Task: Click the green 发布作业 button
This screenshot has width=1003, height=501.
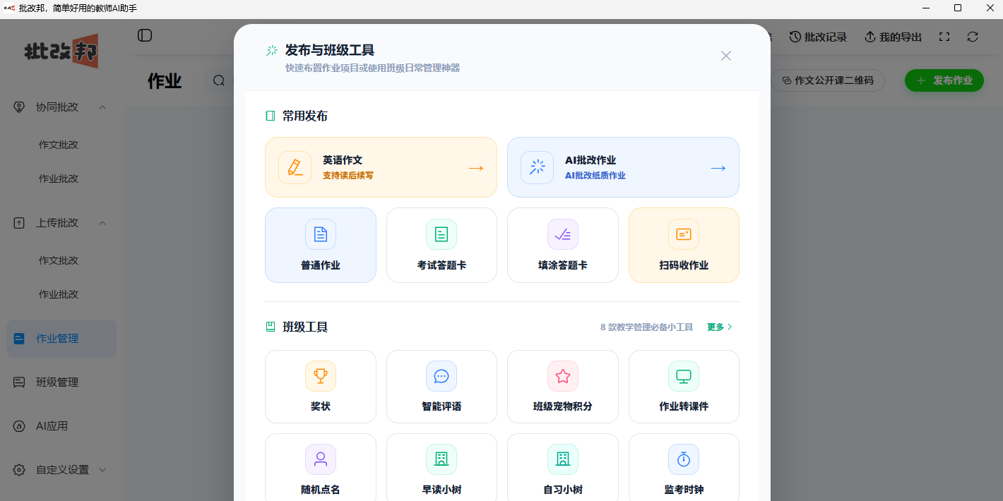Action: [x=944, y=80]
